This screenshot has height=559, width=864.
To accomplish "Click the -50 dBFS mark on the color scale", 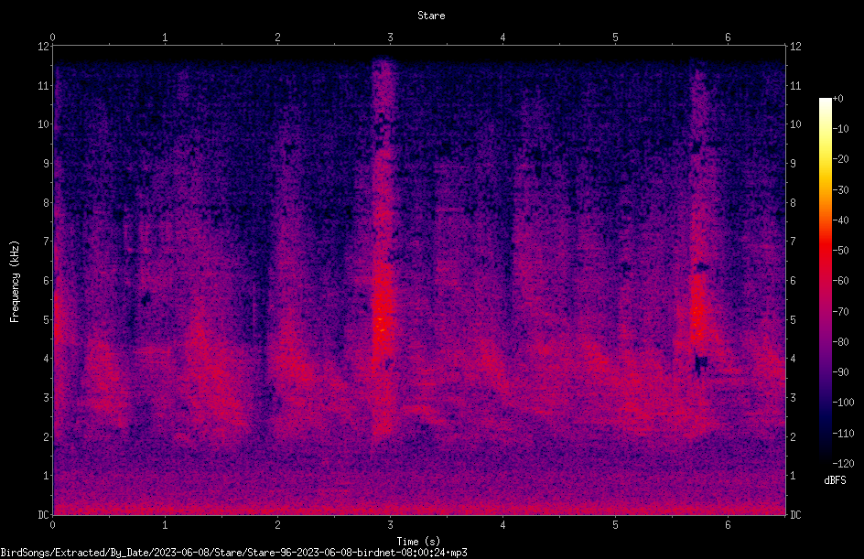I will [840, 251].
